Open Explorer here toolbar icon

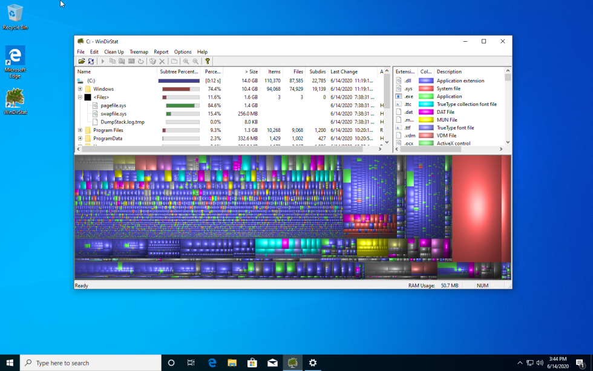tap(122, 61)
